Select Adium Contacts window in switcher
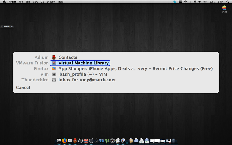 click(68, 57)
